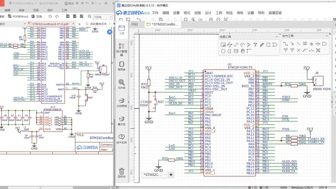Image resolution: width=336 pixels, height=189 pixels.
Task: Select the Bus Entry diagonal line tool
Action: [299, 44]
